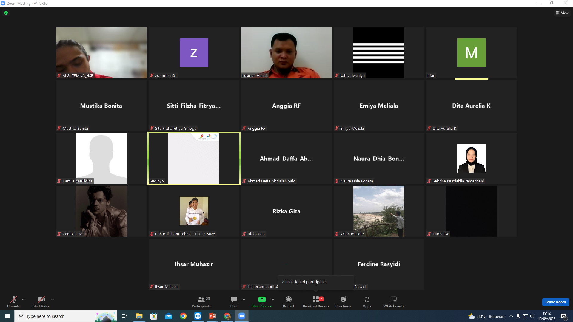Viewport: 573px width, 322px height.
Task: Open network settings from the tray
Action: coord(526,316)
